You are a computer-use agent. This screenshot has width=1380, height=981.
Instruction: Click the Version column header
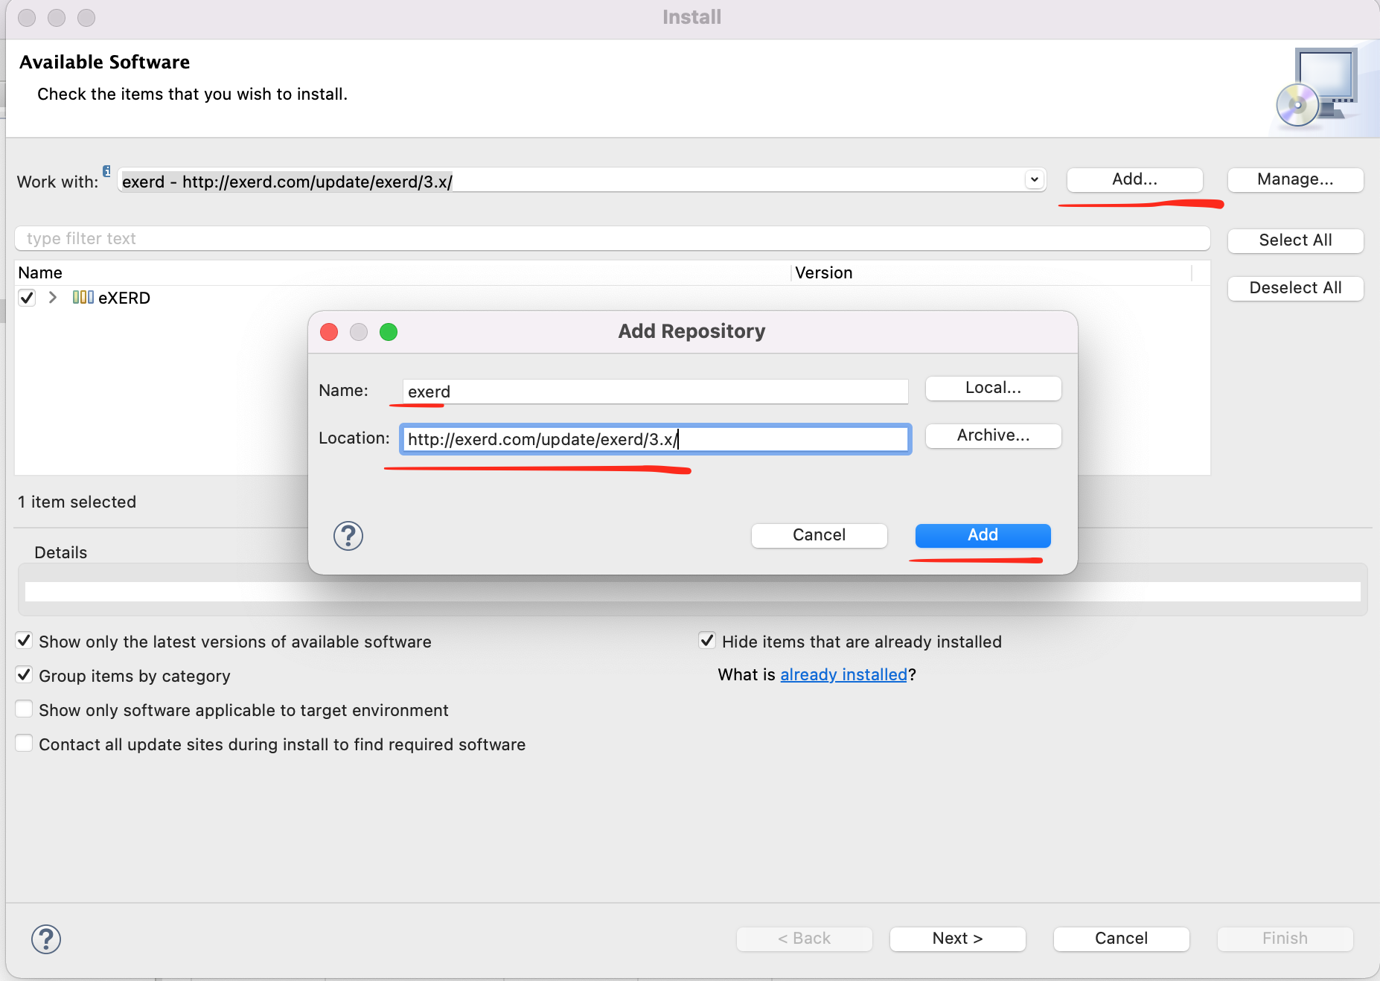(x=991, y=273)
